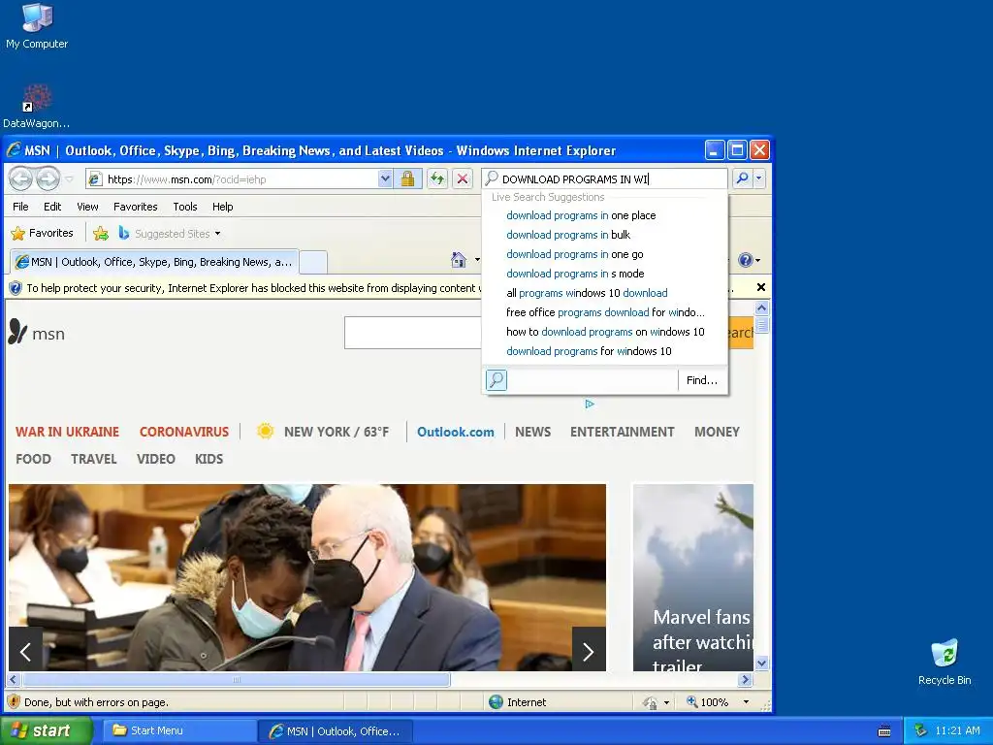
Task: Open the MONEY section
Action: point(717,432)
